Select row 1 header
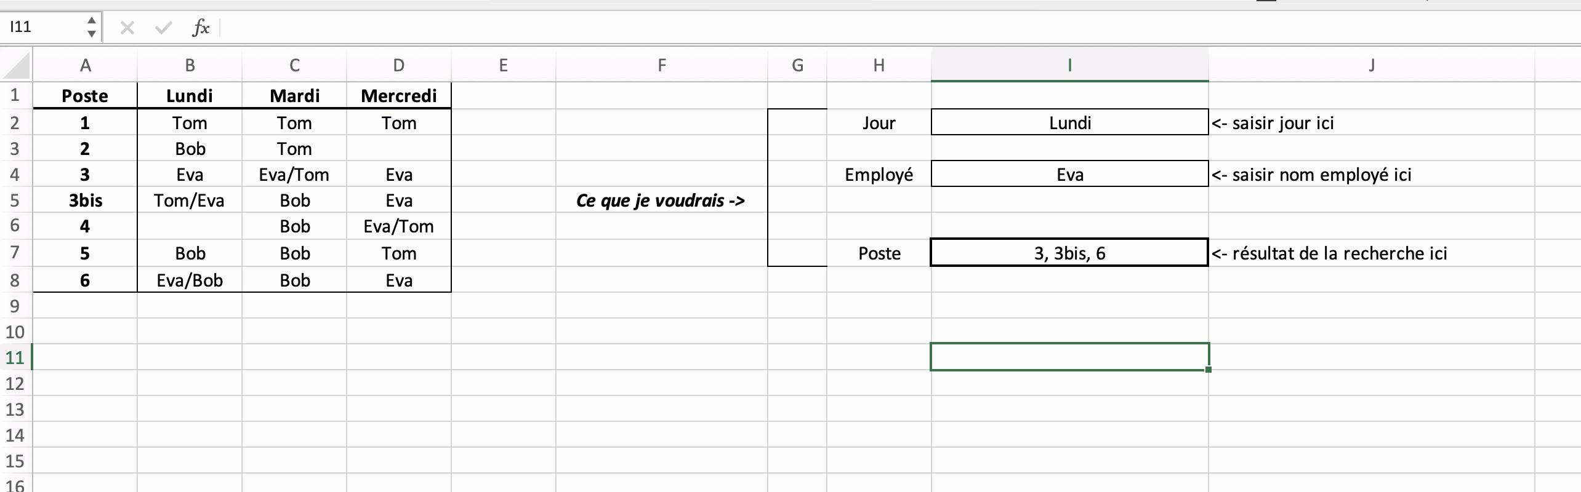1581x492 pixels. (15, 95)
